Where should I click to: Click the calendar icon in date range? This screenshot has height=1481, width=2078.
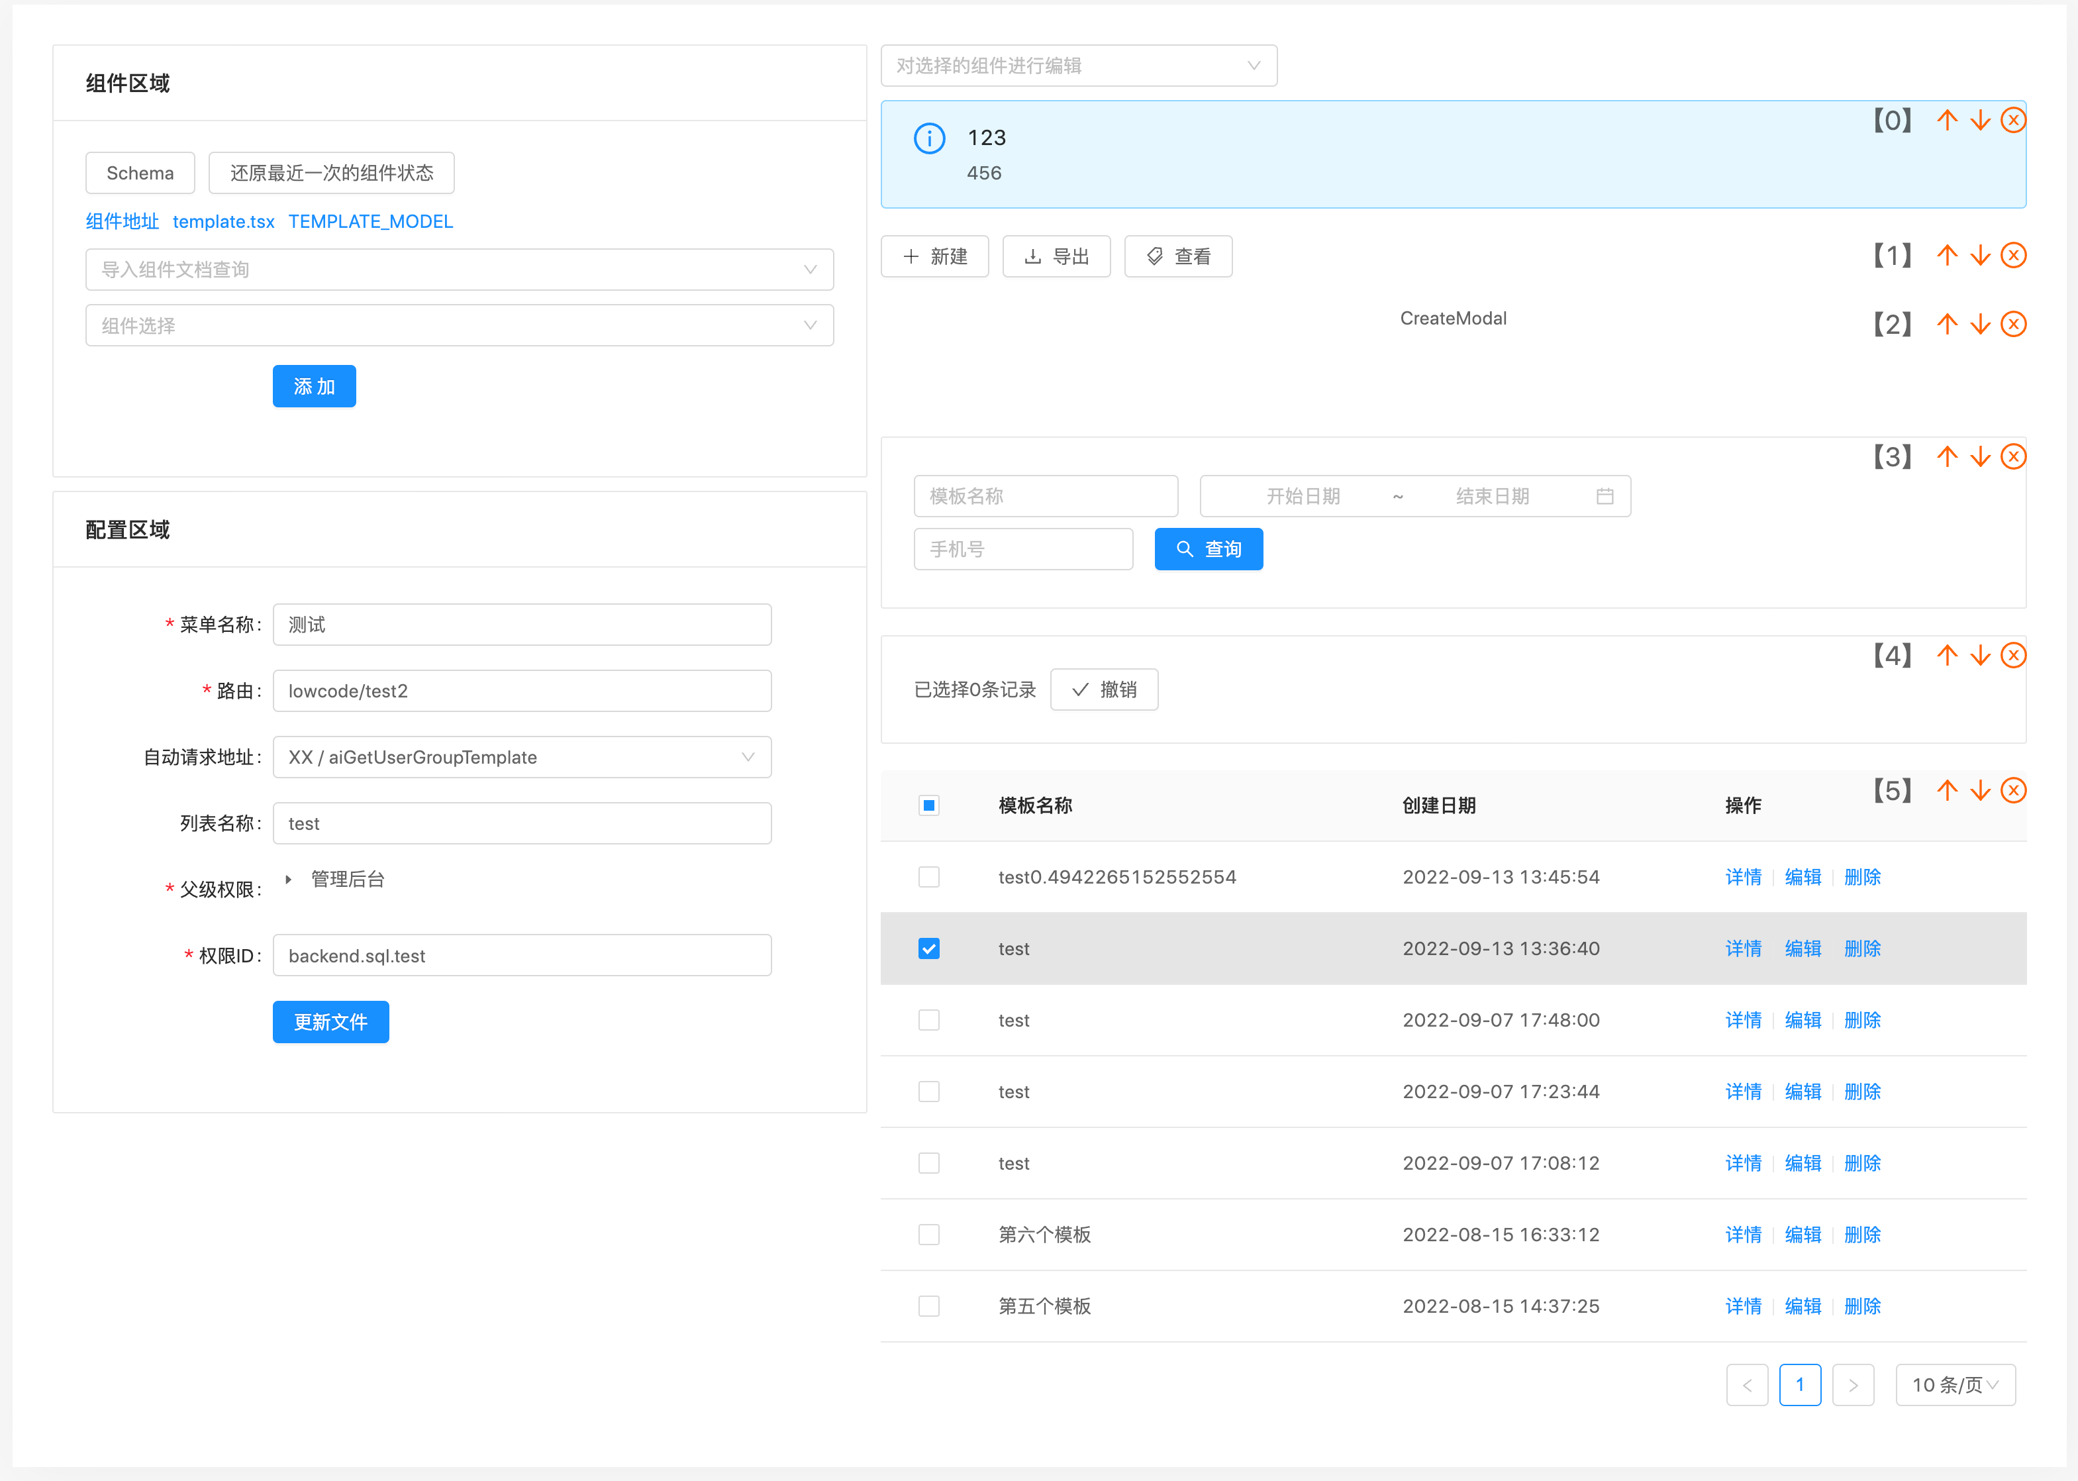point(1605,496)
